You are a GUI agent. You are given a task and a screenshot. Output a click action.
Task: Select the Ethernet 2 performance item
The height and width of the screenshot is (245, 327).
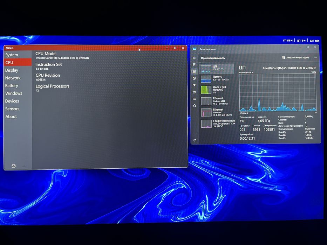[x=217, y=112]
